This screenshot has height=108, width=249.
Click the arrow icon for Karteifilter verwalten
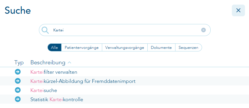(x=18, y=72)
